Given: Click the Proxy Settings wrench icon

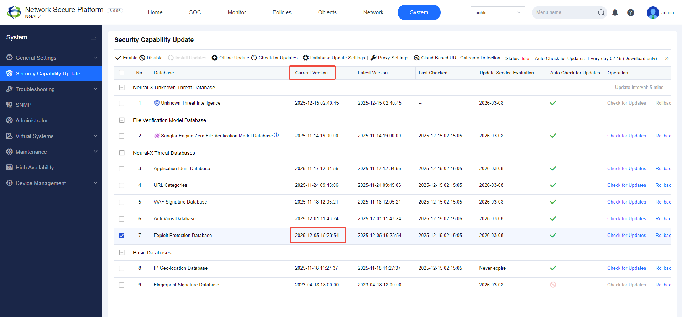Looking at the screenshot, I should [x=373, y=58].
